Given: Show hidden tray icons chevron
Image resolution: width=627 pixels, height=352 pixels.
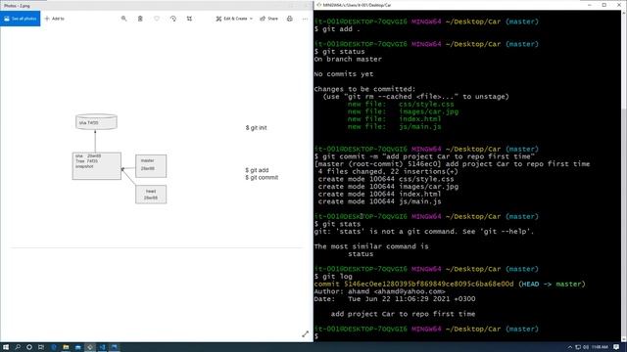Looking at the screenshot, I should click(570, 347).
